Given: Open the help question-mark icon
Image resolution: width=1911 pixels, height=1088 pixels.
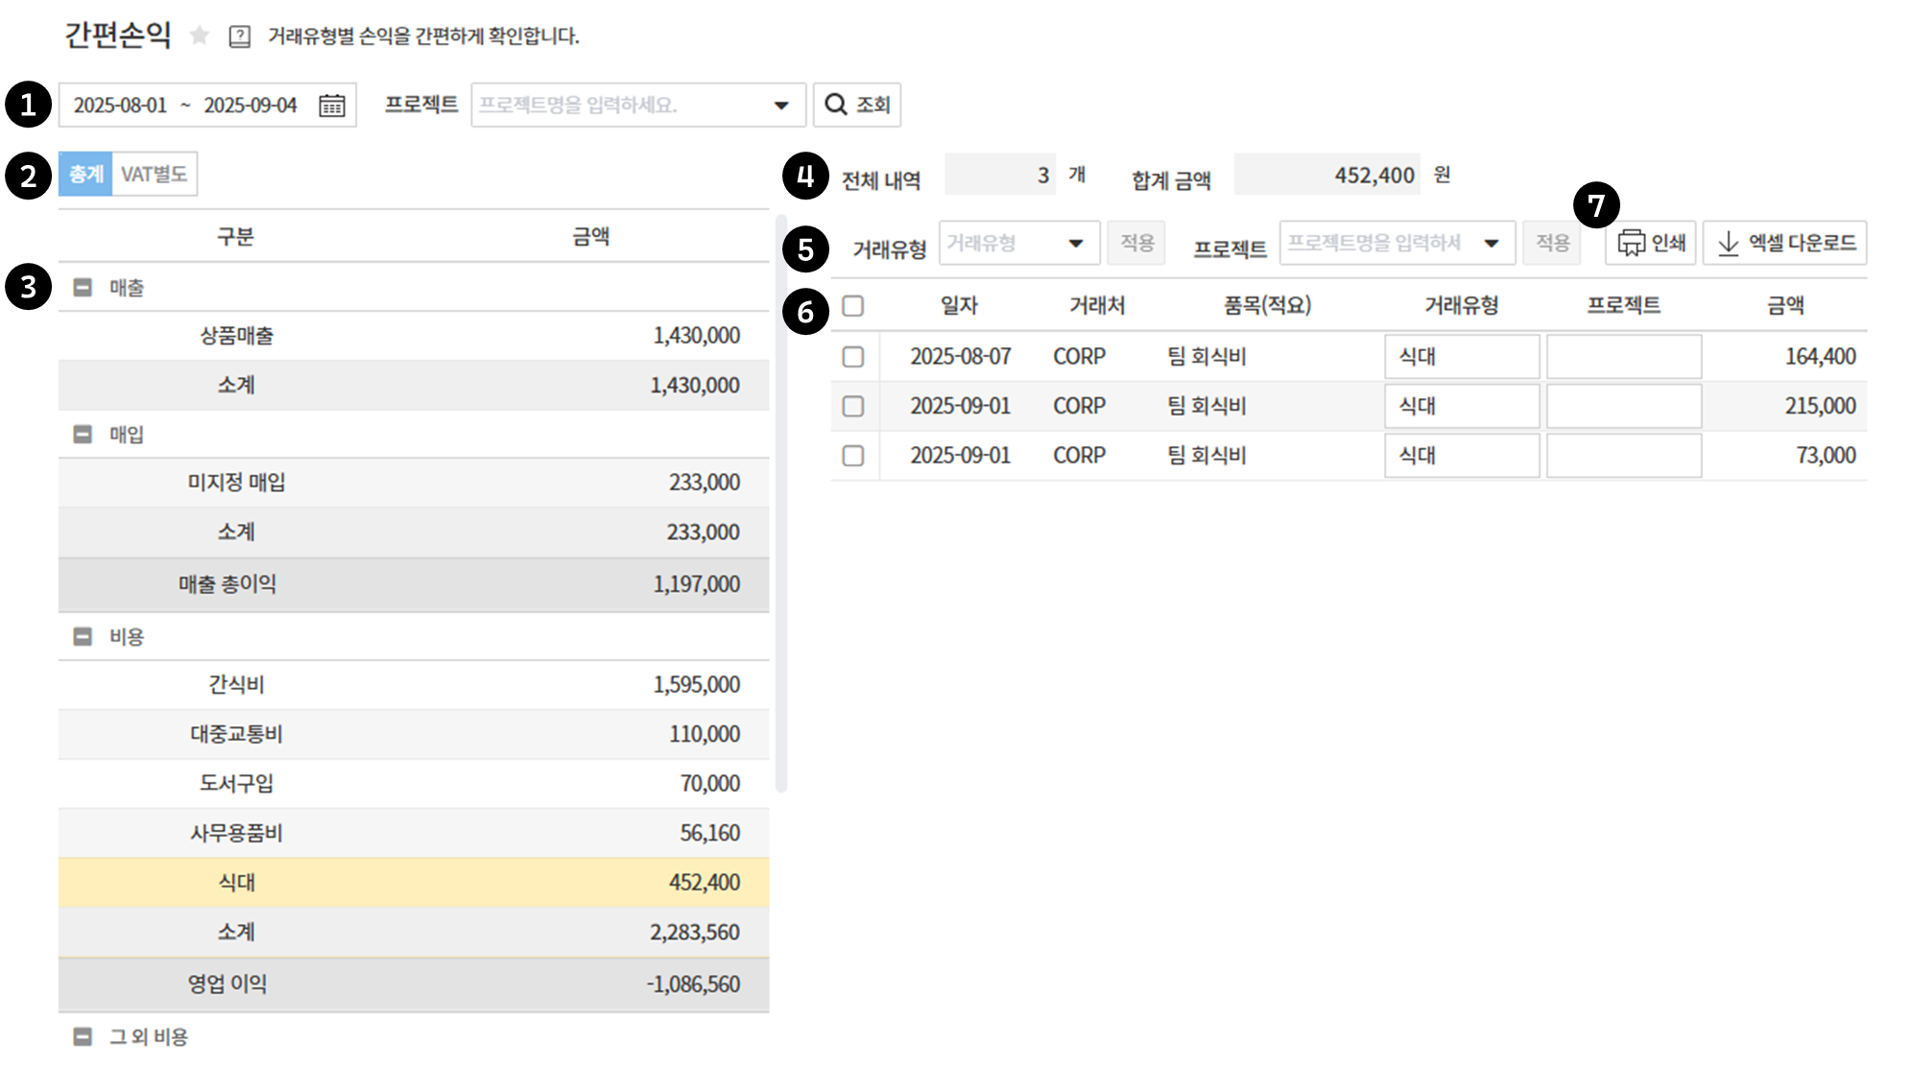Looking at the screenshot, I should [x=239, y=36].
